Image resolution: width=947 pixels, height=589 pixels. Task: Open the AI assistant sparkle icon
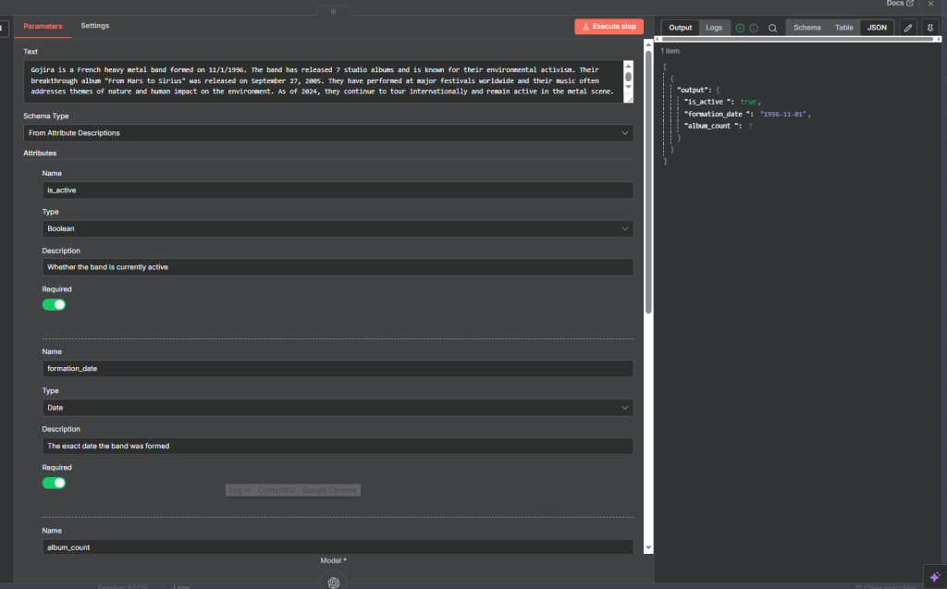tap(934, 575)
